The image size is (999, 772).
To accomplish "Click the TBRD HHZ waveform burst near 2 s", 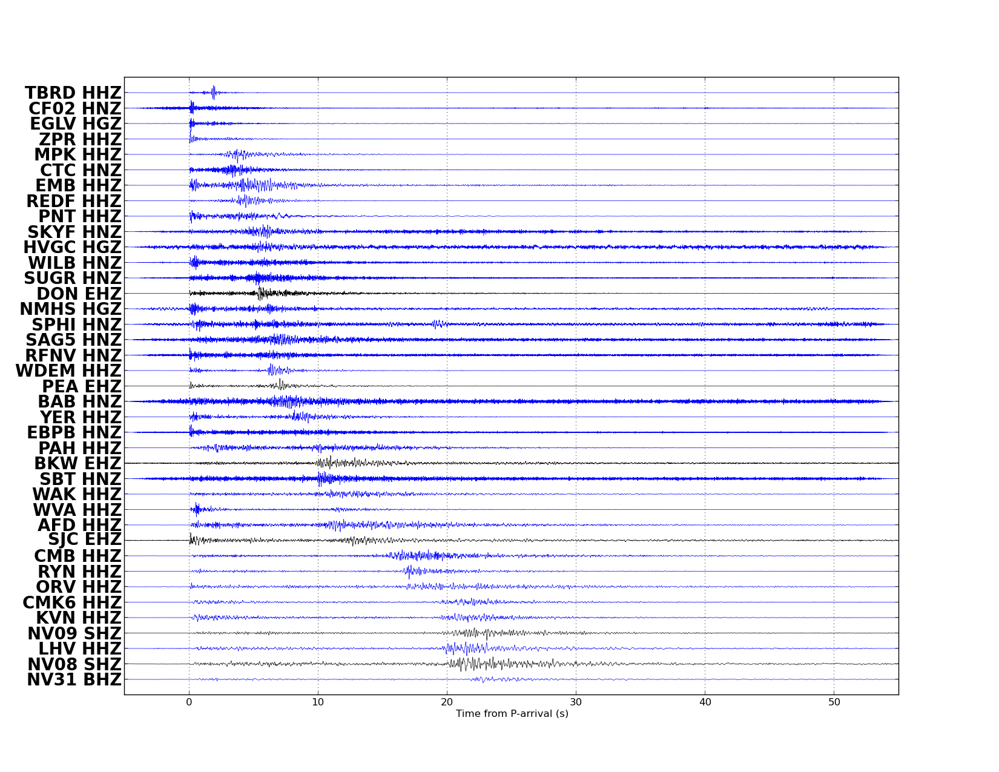I will tap(214, 93).
